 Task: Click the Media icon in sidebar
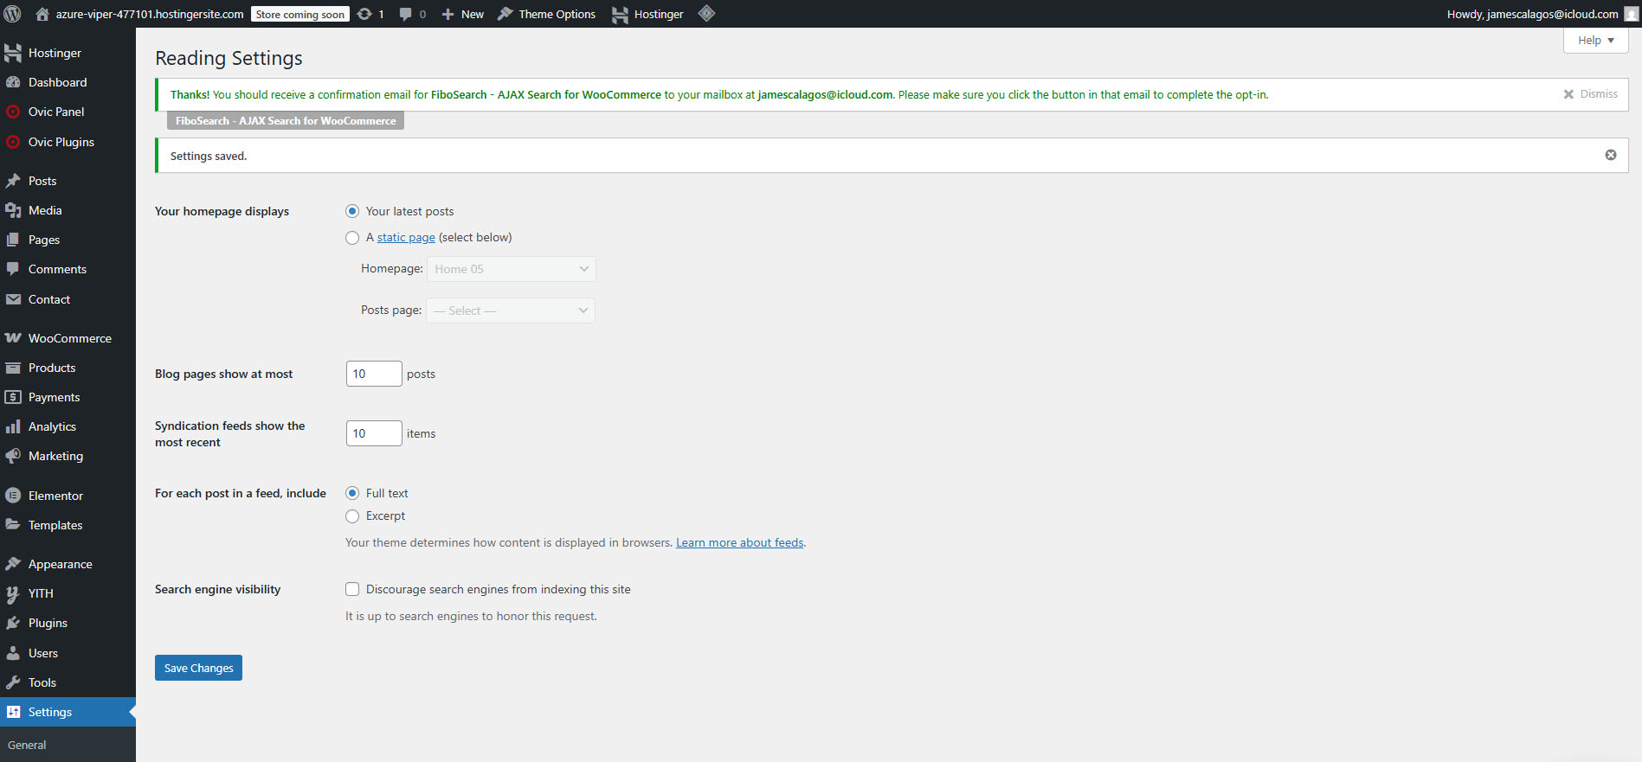13,210
